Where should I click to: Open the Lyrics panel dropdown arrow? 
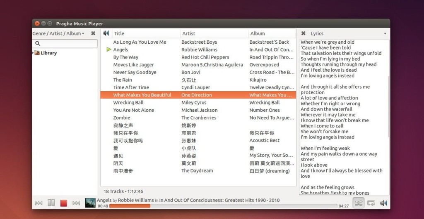385,34
